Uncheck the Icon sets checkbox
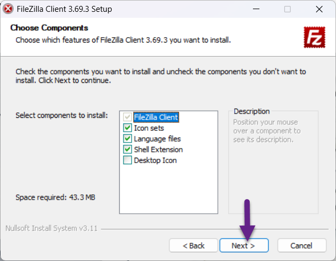 pyautogui.click(x=127, y=128)
